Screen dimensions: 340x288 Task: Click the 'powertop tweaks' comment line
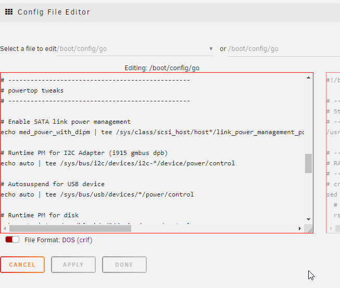point(32,90)
